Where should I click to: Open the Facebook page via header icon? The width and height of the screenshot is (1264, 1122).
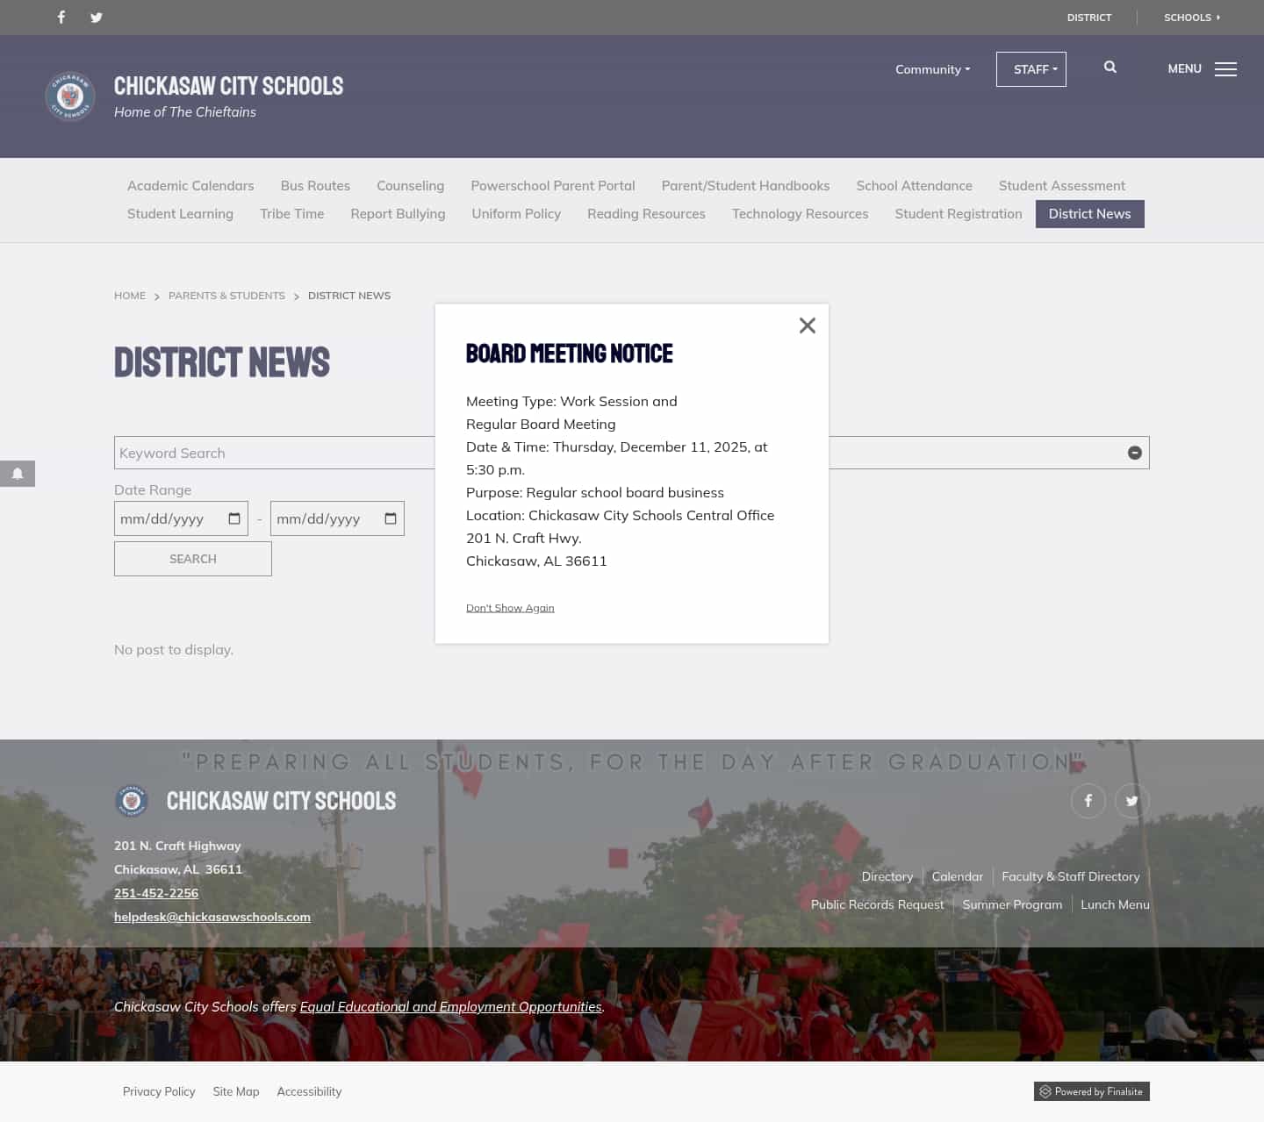pyautogui.click(x=61, y=18)
